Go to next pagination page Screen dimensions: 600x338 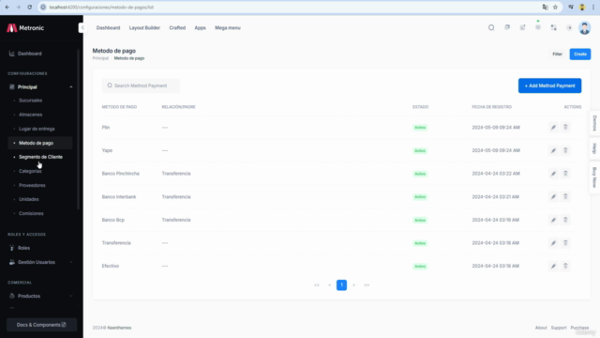point(354,285)
